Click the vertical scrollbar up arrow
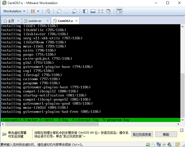The height and width of the screenshot is (147, 185). click(x=182, y=27)
